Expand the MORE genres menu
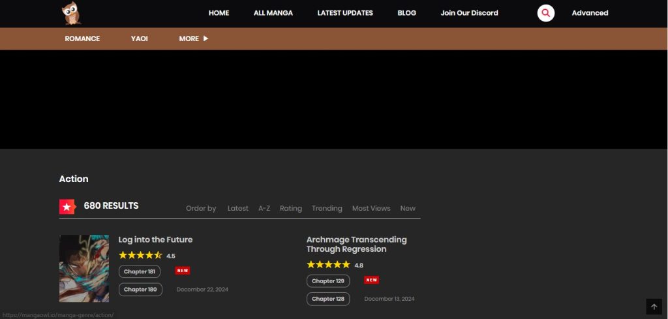Image resolution: width=668 pixels, height=319 pixels. [193, 38]
